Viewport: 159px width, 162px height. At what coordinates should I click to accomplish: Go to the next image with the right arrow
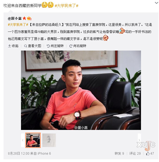pos(139,140)
